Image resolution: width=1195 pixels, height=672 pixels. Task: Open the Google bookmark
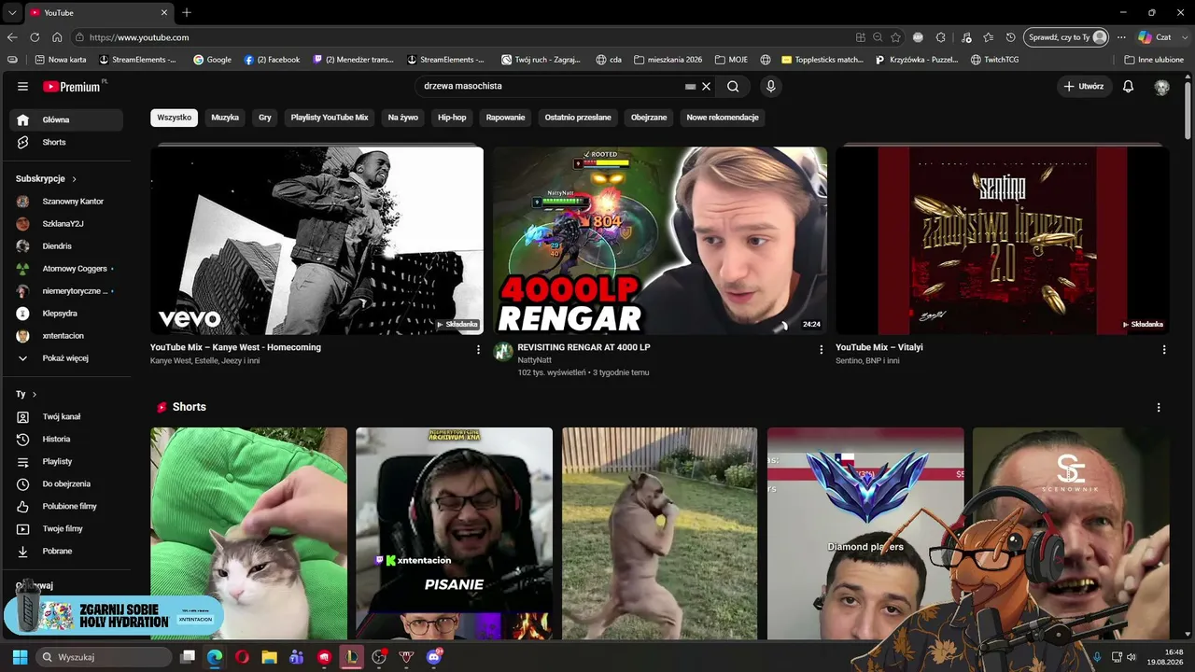(x=212, y=60)
